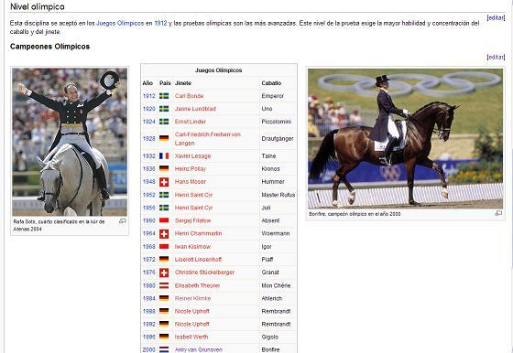Click the Swiss flag in the 1976 row
The height and width of the screenshot is (353, 513).
pyautogui.click(x=164, y=273)
